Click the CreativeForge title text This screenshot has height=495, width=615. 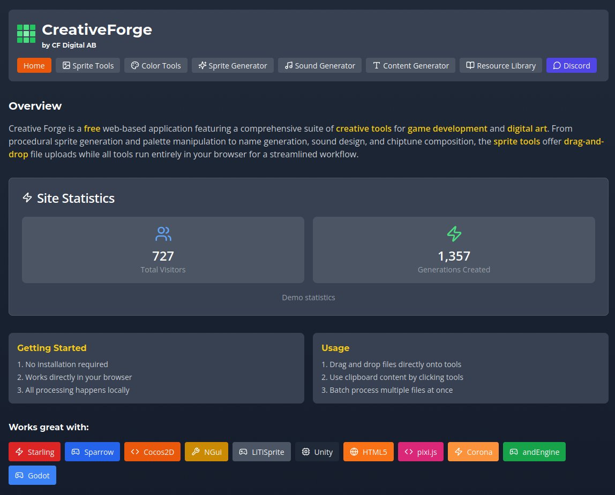point(97,30)
